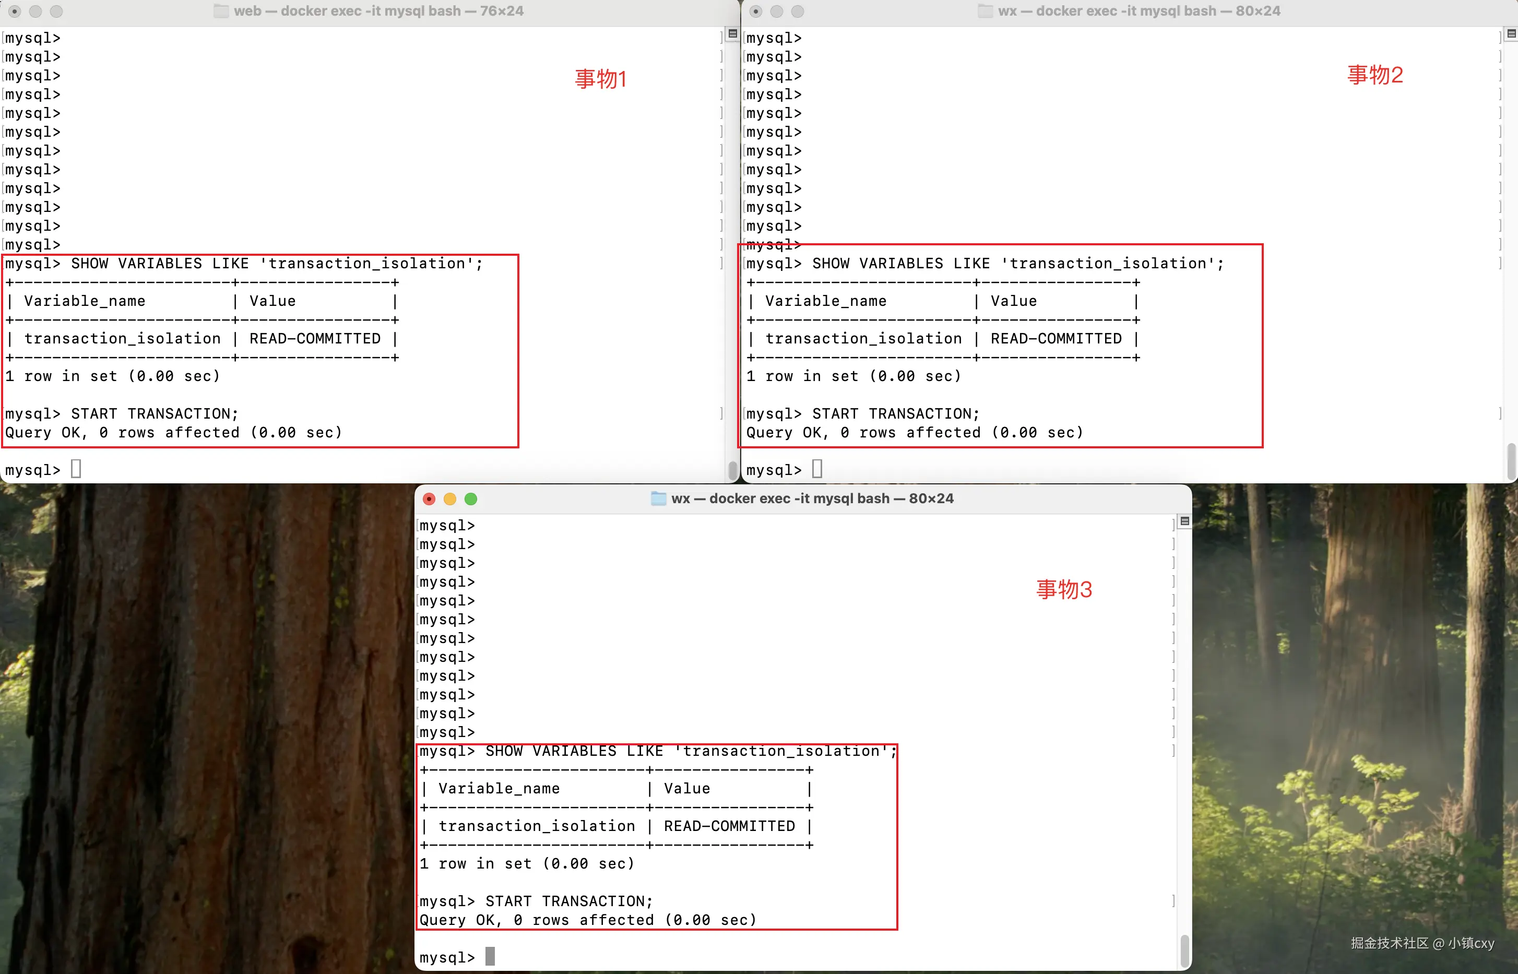
Task: Focus the mysql prompt cursor in web terminal
Action: (76, 469)
